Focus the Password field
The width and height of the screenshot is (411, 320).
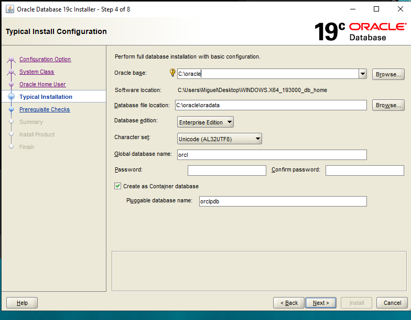226,170
